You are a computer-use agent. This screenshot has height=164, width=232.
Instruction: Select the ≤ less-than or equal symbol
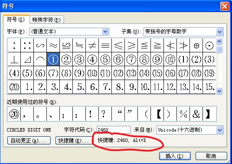point(118,45)
